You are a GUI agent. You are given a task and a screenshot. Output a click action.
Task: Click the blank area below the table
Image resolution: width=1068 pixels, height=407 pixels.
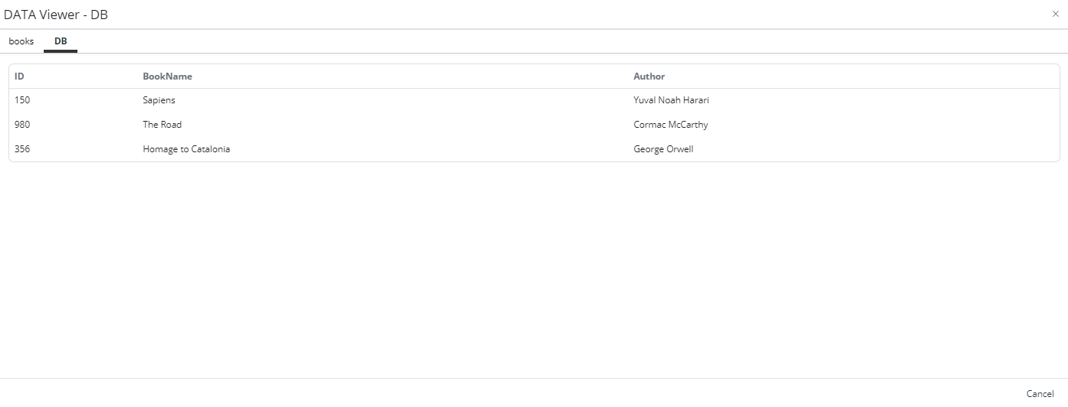(x=534, y=268)
